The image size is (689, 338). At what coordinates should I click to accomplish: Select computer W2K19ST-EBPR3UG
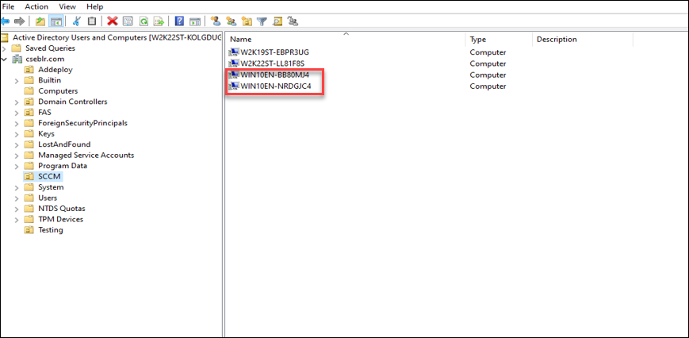click(274, 52)
